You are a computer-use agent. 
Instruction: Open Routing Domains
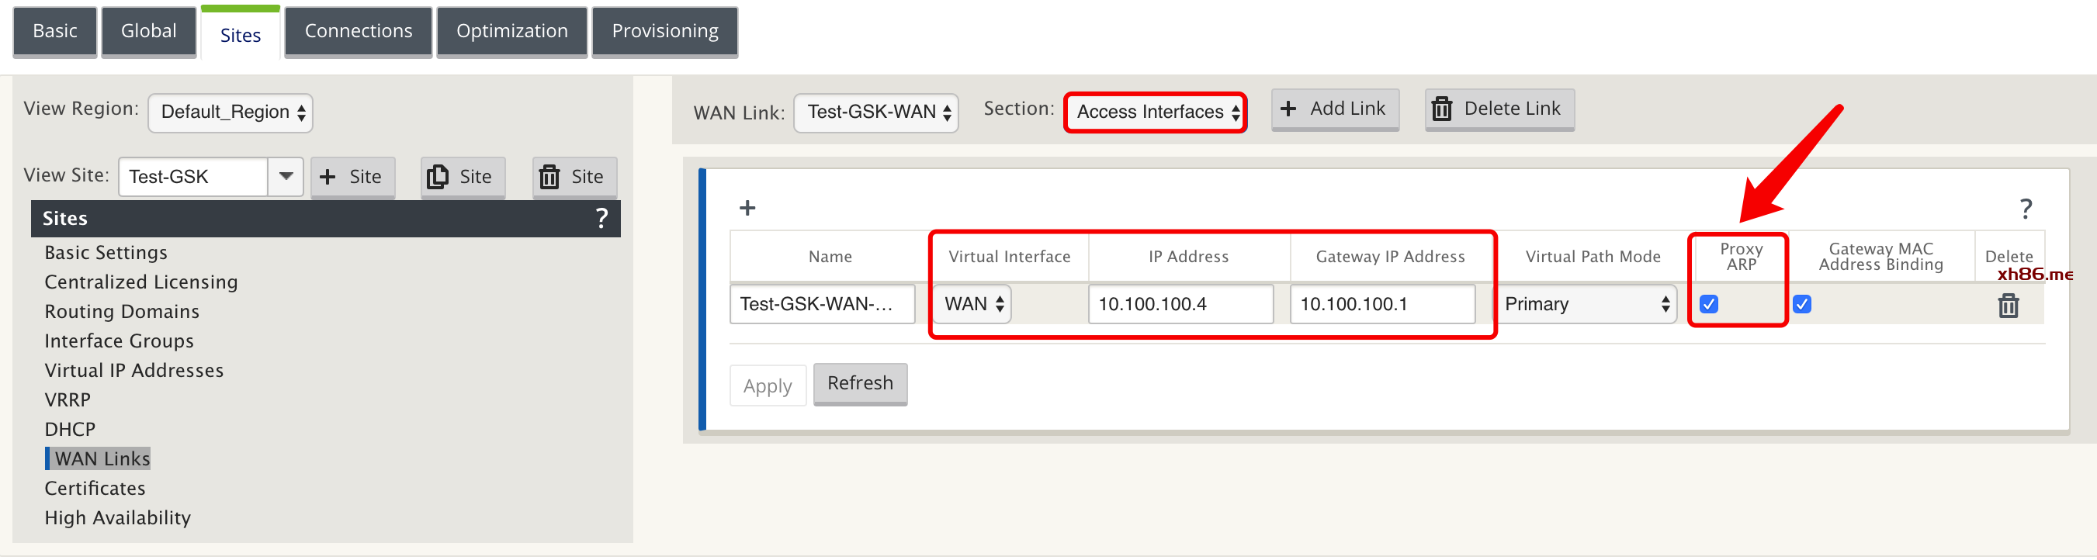click(122, 312)
